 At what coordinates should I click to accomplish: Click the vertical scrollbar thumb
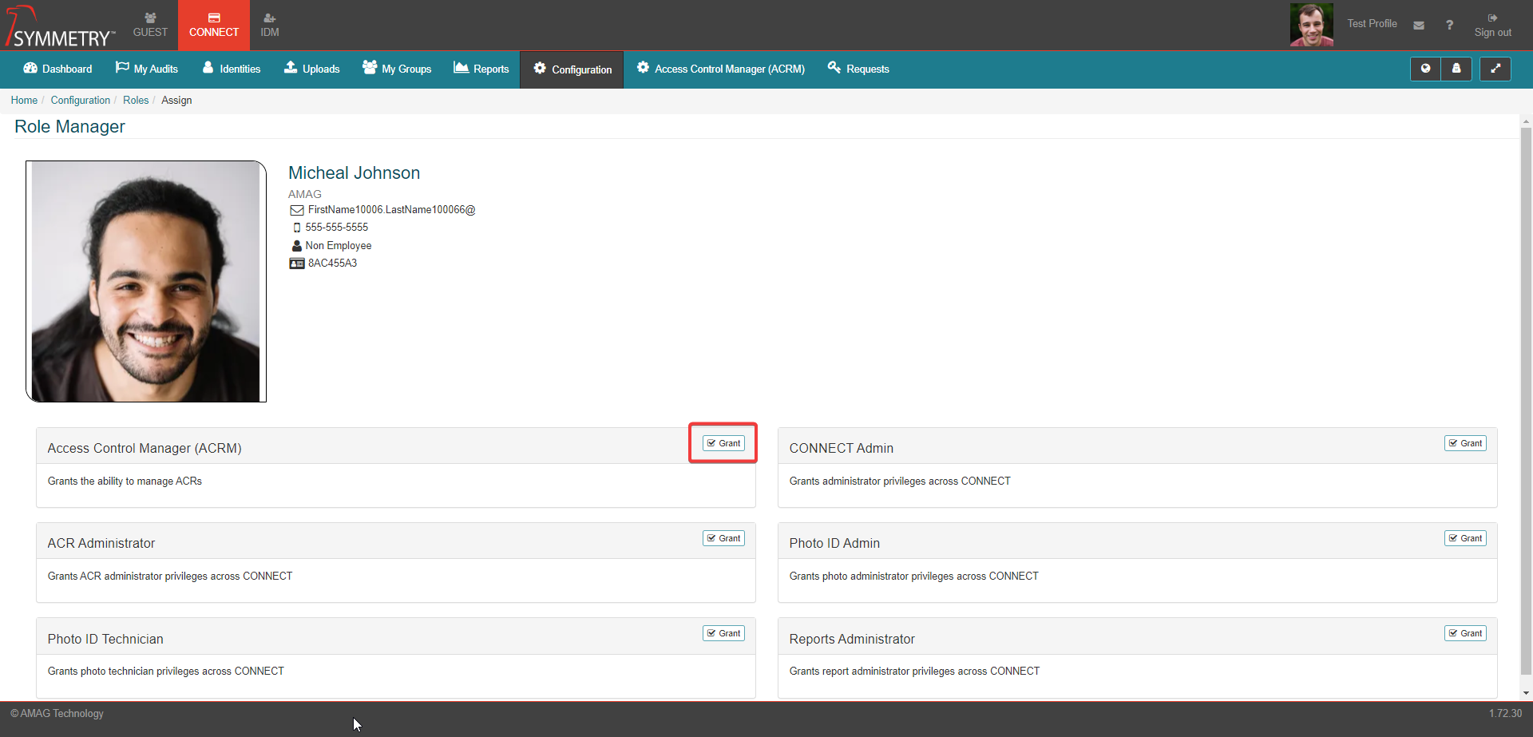click(x=1526, y=402)
